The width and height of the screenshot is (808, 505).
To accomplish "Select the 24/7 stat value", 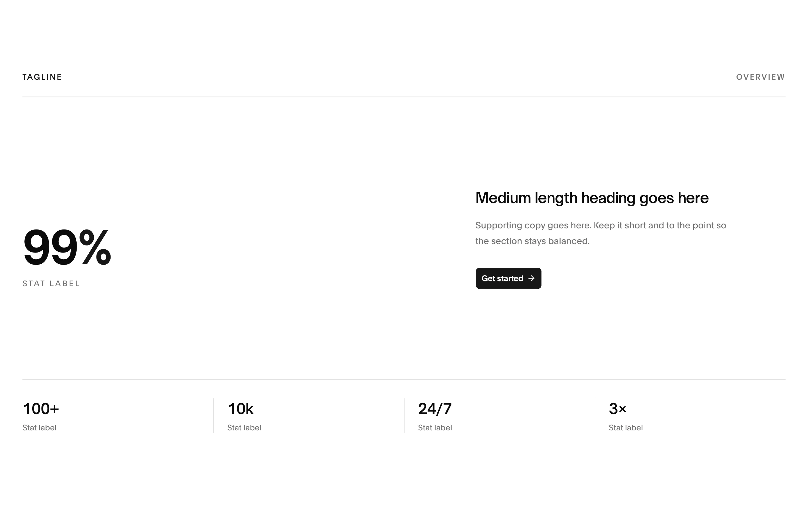I will coord(435,409).
